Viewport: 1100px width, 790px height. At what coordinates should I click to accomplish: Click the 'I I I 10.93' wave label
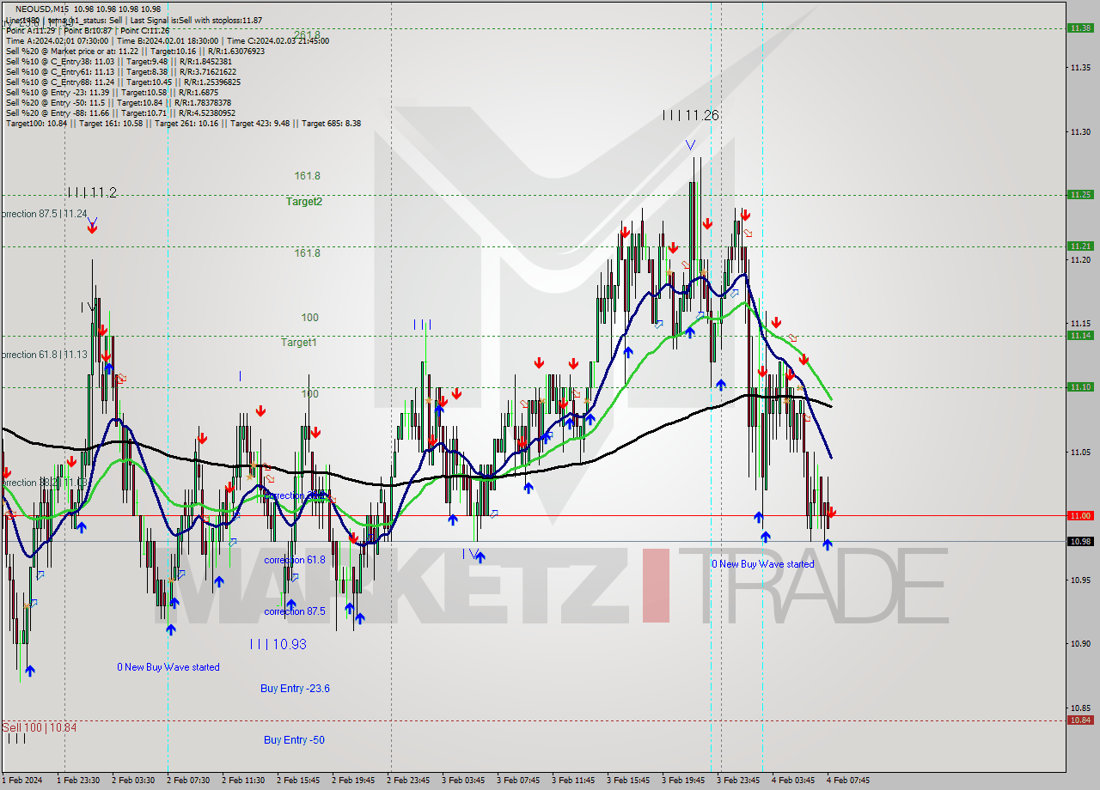tap(278, 643)
